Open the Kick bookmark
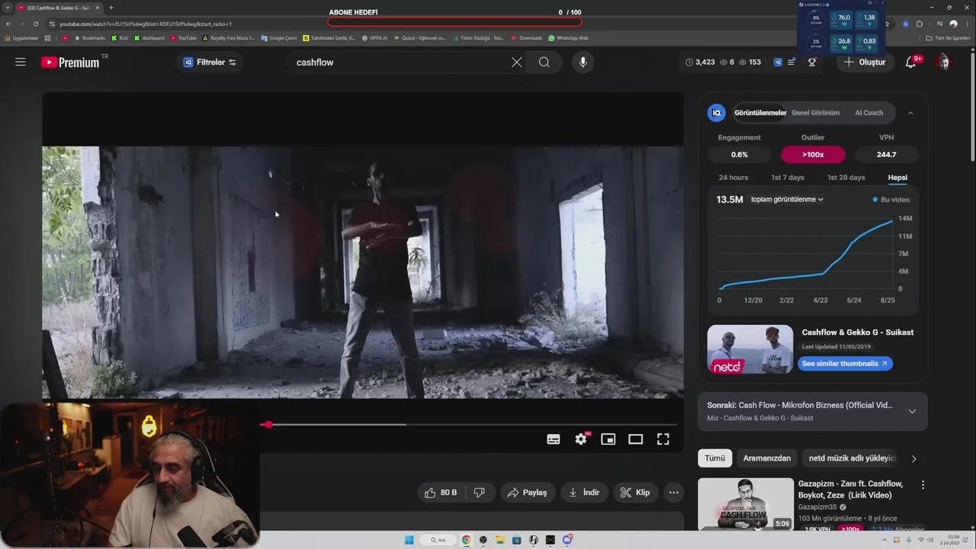Image resolution: width=976 pixels, height=549 pixels. (x=120, y=38)
